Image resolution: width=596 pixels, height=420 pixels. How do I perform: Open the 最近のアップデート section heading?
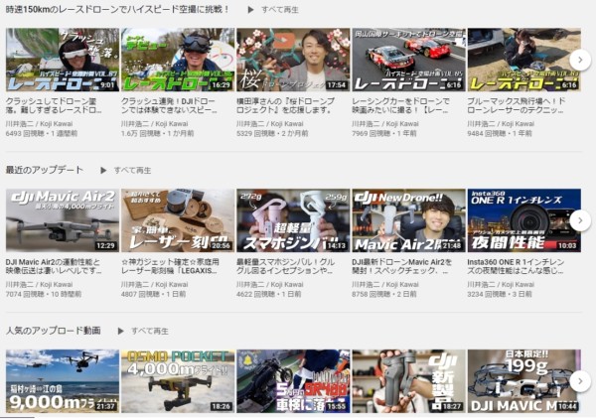44,170
